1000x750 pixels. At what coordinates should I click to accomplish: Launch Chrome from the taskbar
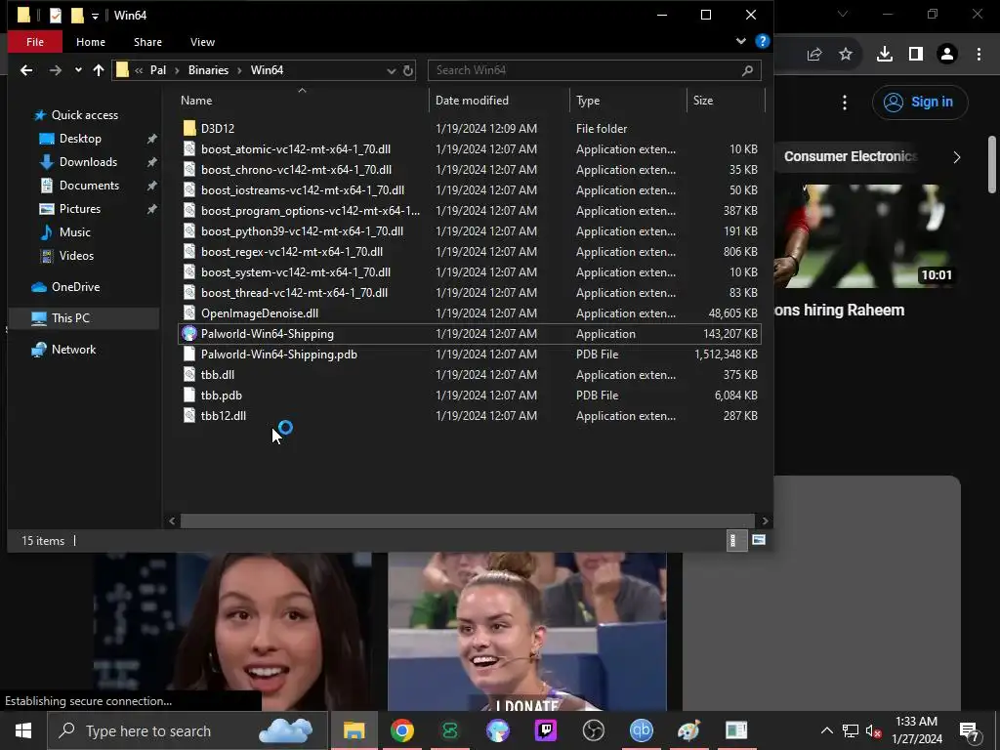click(x=401, y=730)
